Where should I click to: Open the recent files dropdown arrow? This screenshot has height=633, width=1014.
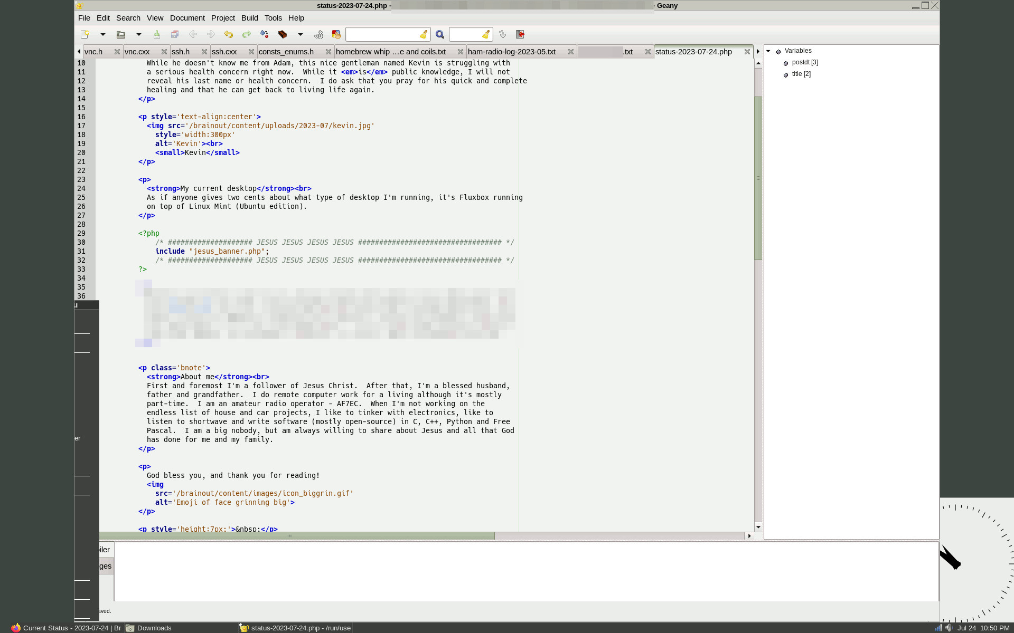coord(139,34)
